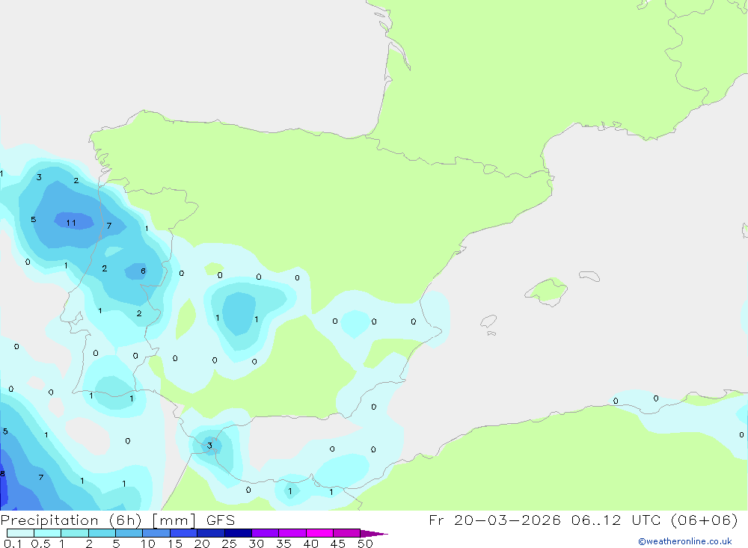748x548 pixels.
Task: Click the "11" precipitation value off Galicia
Action: [71, 223]
